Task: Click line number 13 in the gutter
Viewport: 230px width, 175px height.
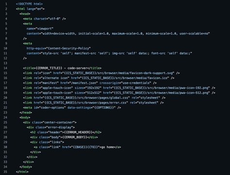Action: pos(5,63)
